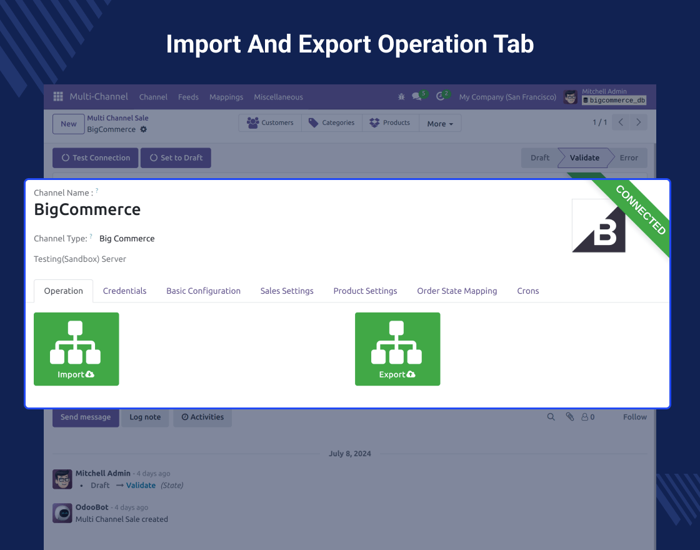
Task: Click the green Import operation tile
Action: coord(76,349)
